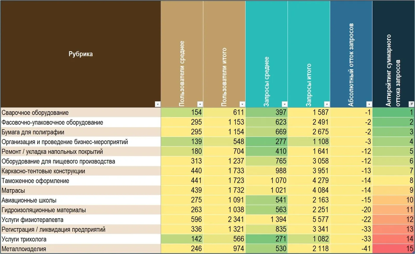415x254 pixels.
Task: Open filter dropdown for Пользователи среднее column
Action: [x=200, y=104]
